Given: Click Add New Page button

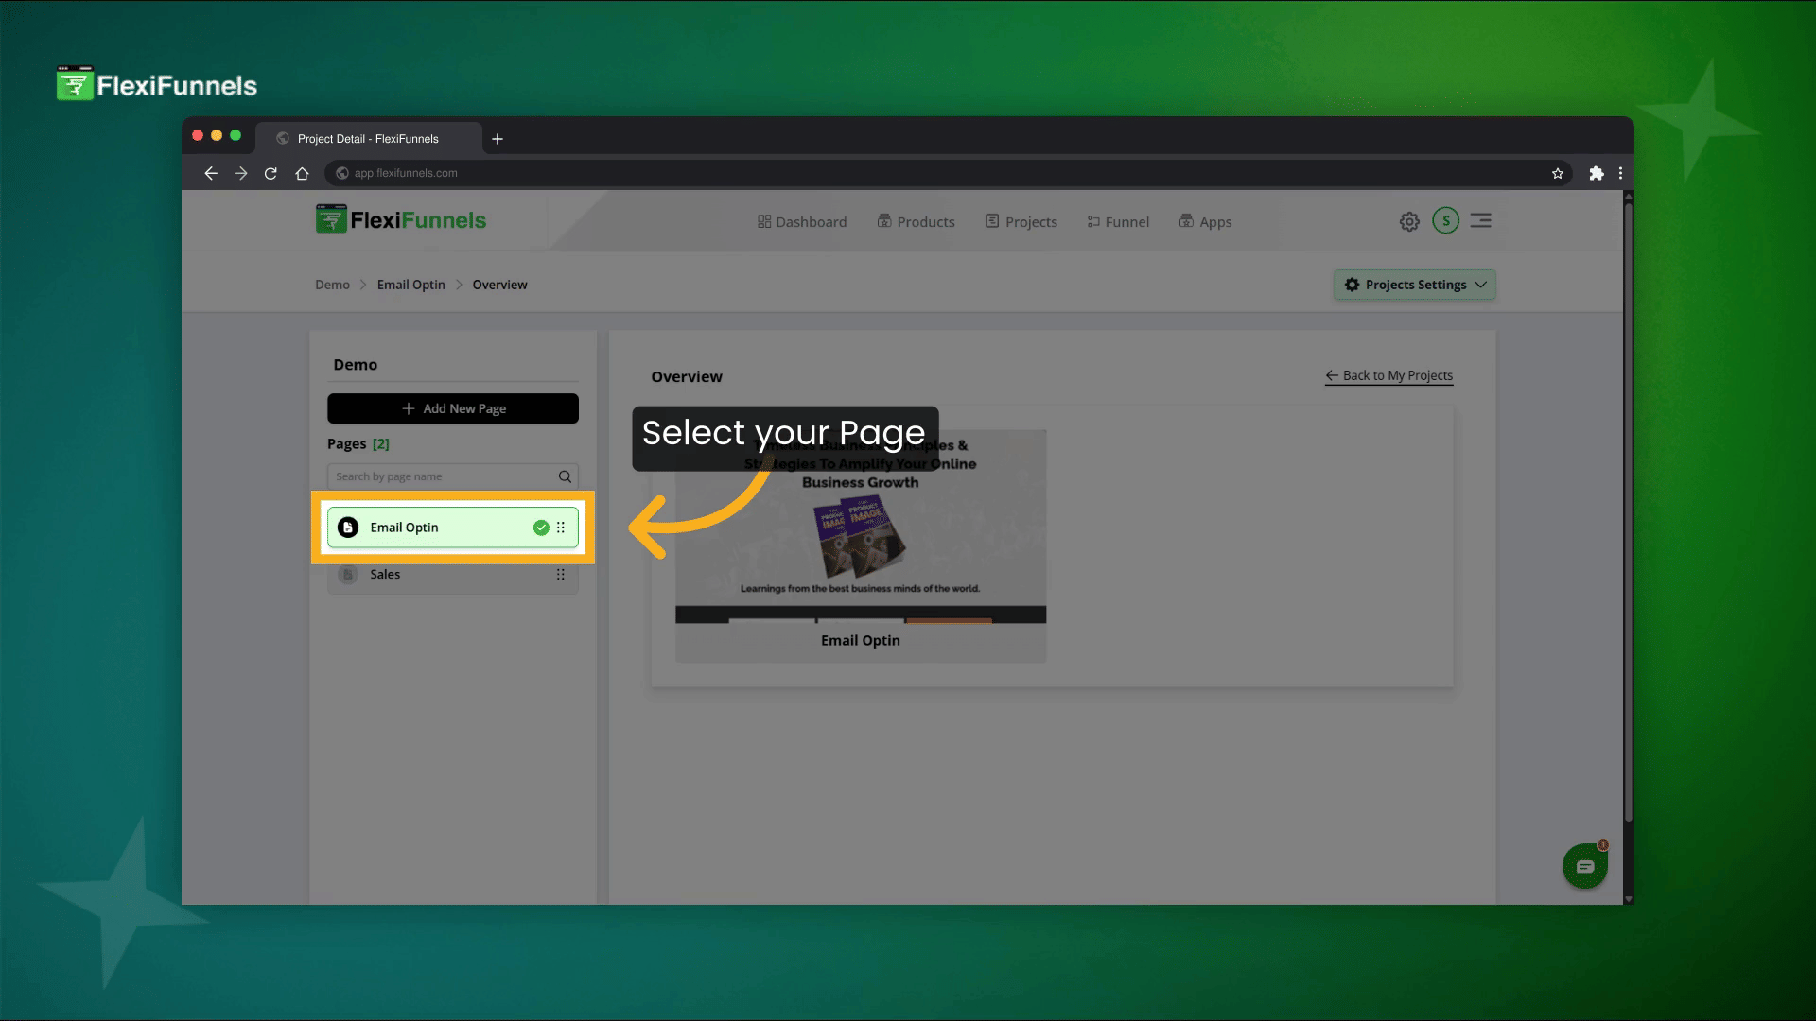Looking at the screenshot, I should (x=453, y=408).
